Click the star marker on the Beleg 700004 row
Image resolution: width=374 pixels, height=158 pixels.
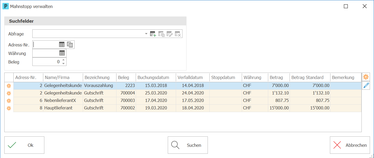click(9, 93)
